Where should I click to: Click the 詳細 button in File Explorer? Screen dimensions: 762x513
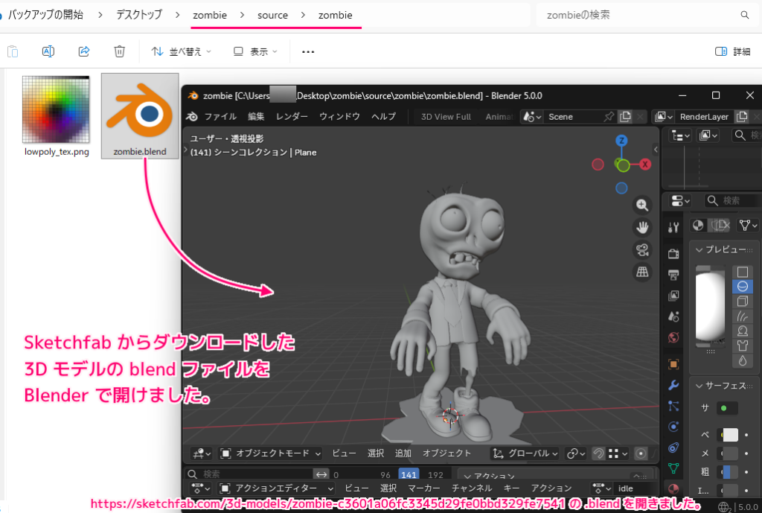click(733, 51)
